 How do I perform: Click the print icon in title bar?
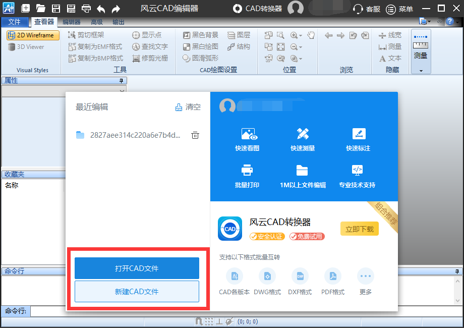pos(86,8)
